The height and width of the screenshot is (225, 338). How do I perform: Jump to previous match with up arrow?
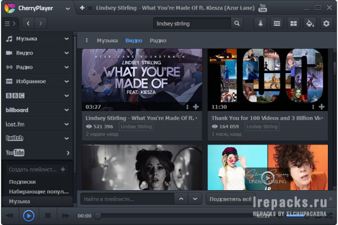point(181,199)
